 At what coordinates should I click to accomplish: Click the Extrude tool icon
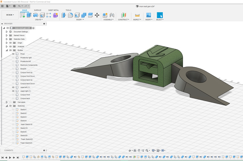(29, 15)
